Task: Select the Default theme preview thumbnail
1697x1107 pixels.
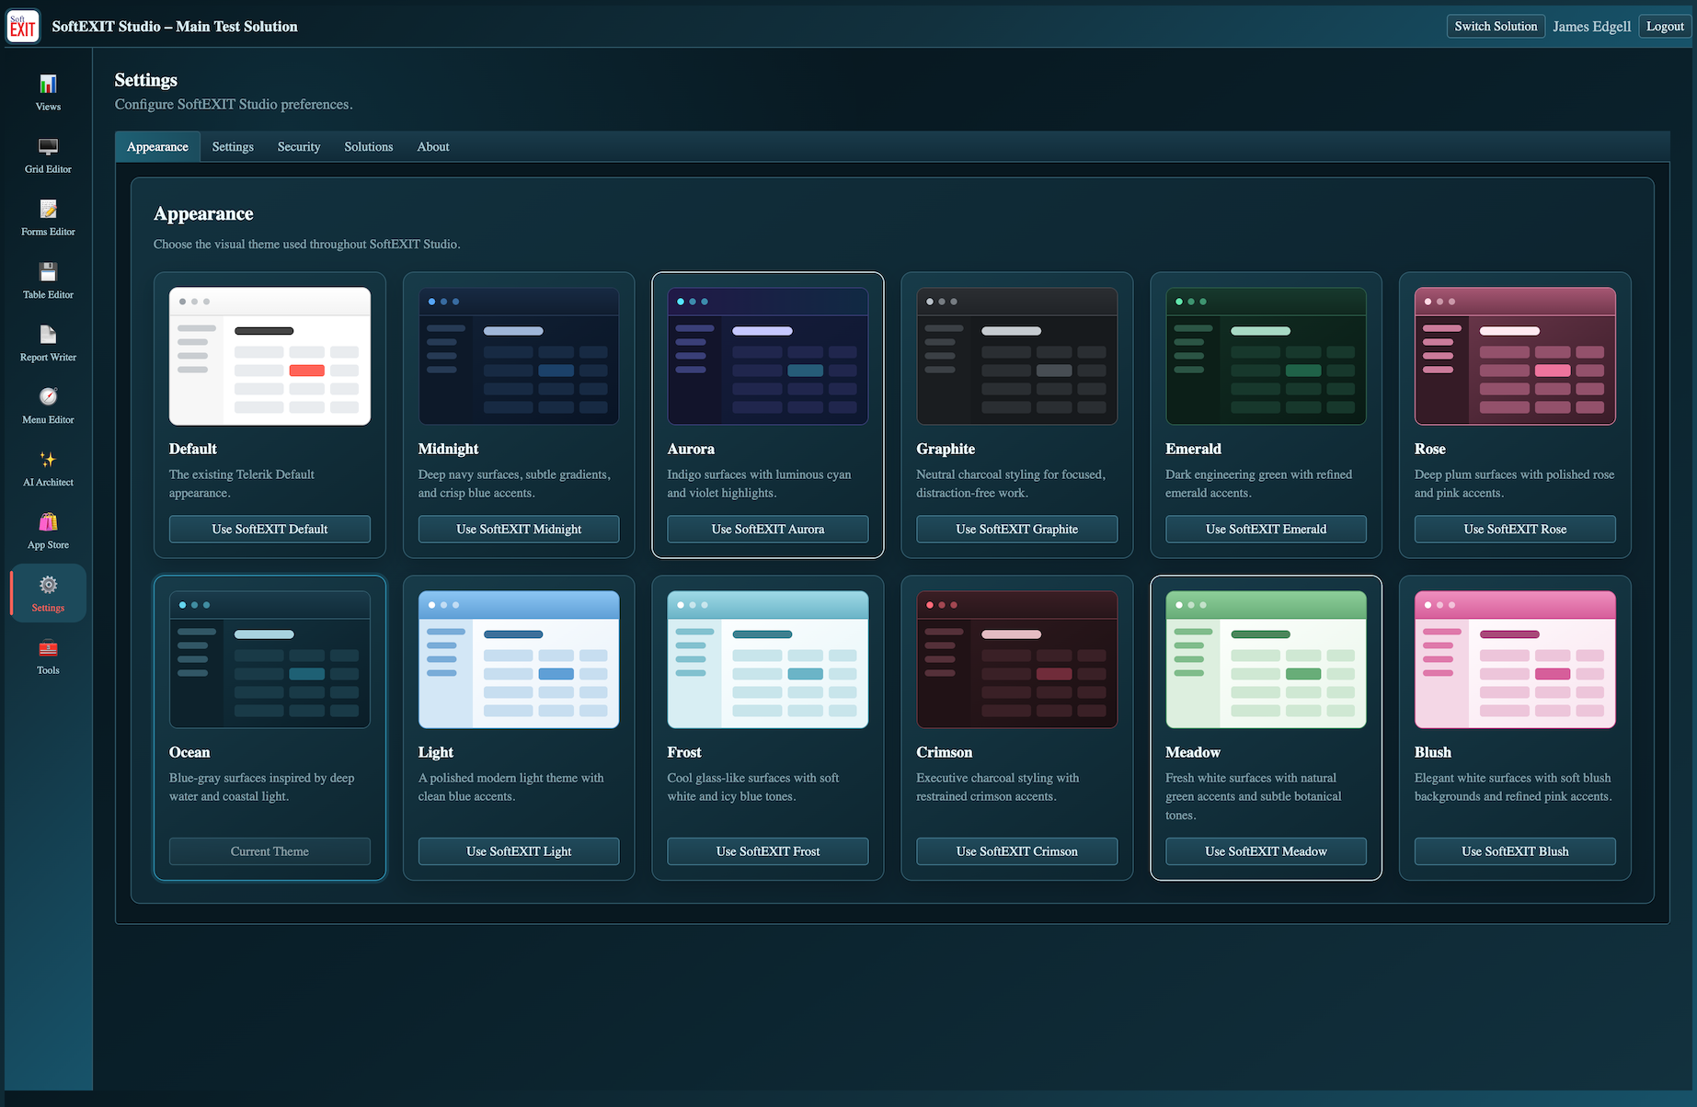Action: pos(269,357)
